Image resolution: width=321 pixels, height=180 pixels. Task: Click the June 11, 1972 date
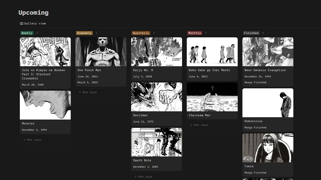pyautogui.click(x=143, y=122)
